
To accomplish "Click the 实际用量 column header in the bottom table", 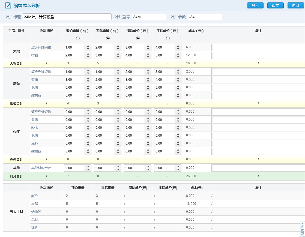I will 108,188.
